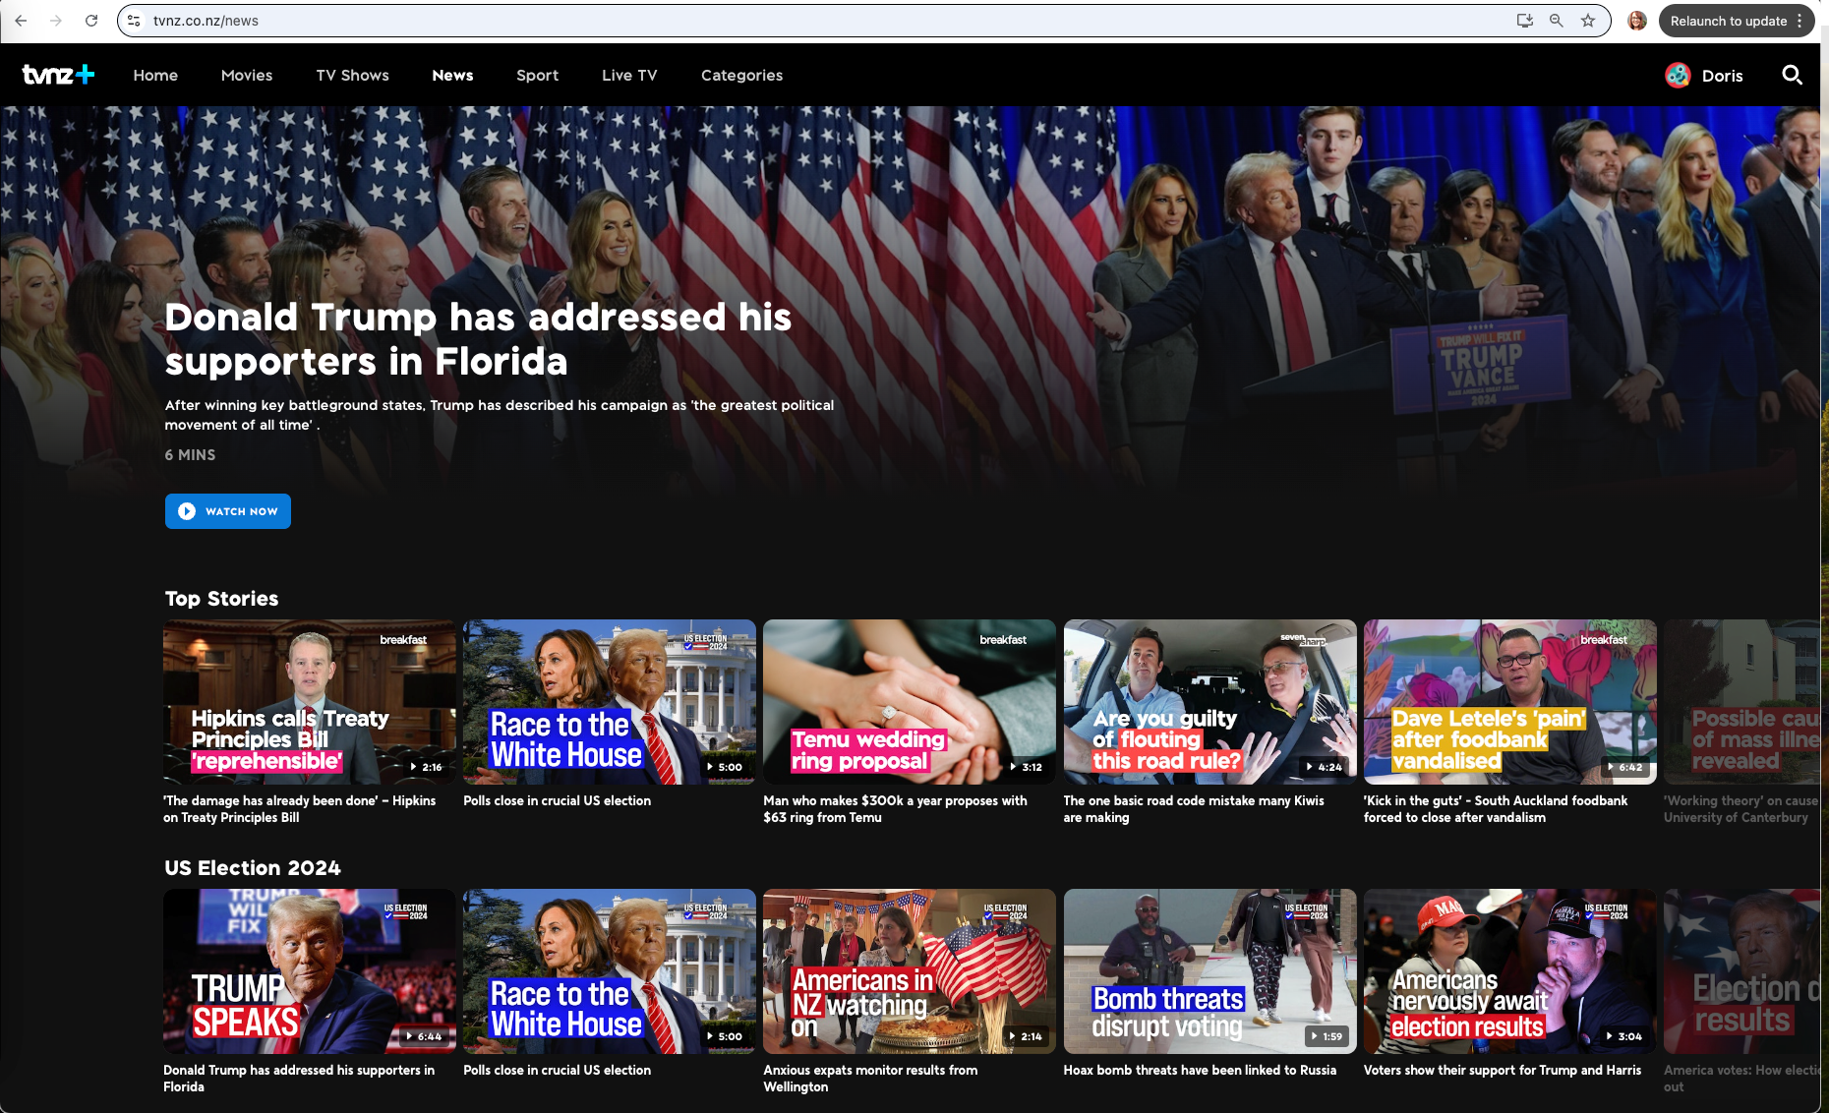Go back using browser arrow
This screenshot has height=1113, width=1829.
(21, 21)
